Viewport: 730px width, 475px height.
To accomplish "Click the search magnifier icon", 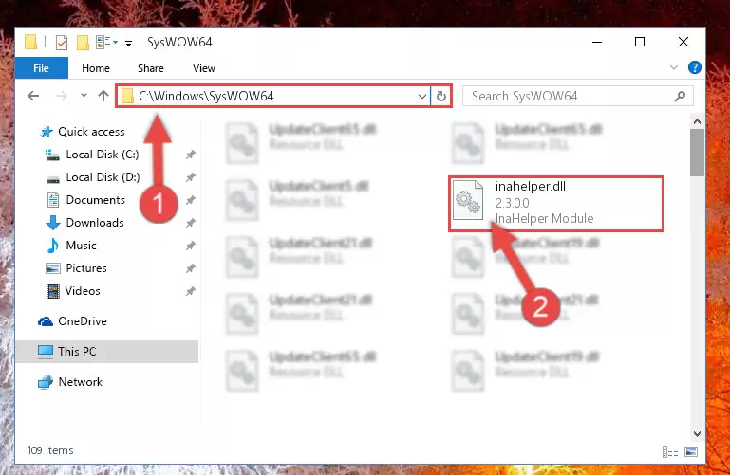I will (680, 96).
